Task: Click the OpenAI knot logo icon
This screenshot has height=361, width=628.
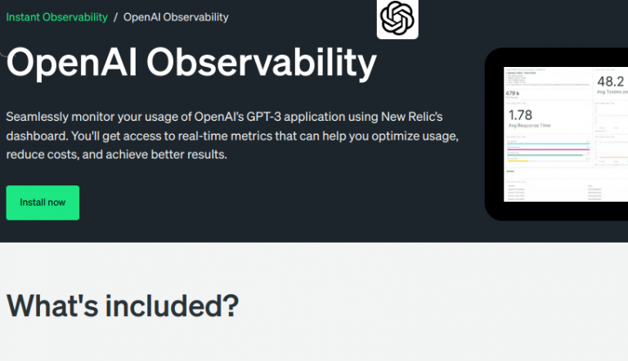Action: [x=397, y=19]
